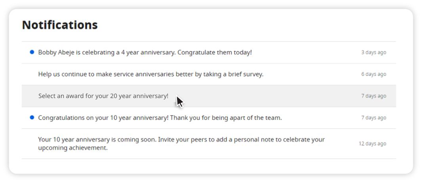The width and height of the screenshot is (422, 183).
Task: Open the Select an award notification
Action: (x=209, y=96)
